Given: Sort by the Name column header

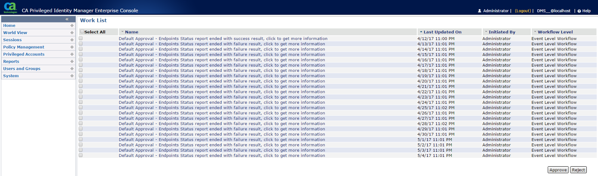Looking at the screenshot, I should point(131,32).
